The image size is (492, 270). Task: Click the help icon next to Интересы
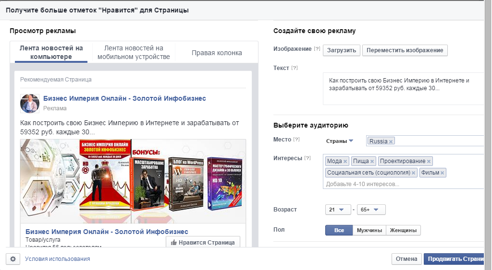(307, 158)
